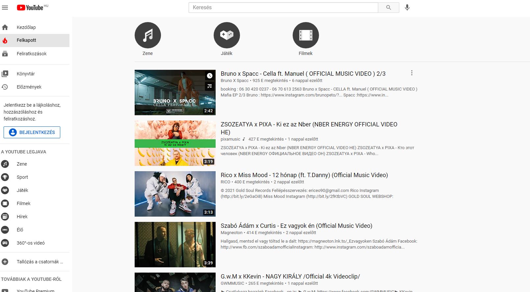
Task: Click Watch Later clock on Bruno x Spacc thumbnail
Action: point(210,76)
